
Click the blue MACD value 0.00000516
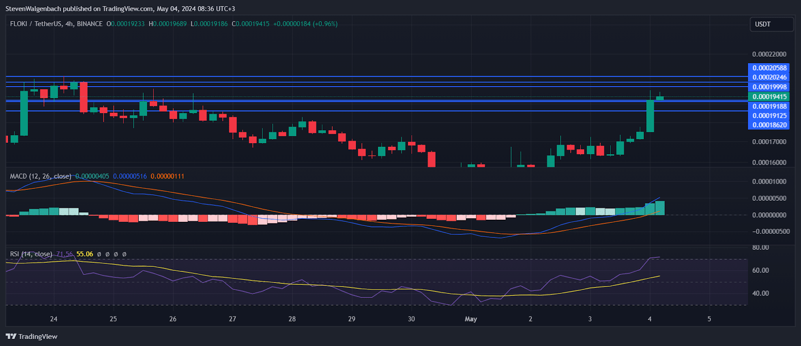coord(130,176)
